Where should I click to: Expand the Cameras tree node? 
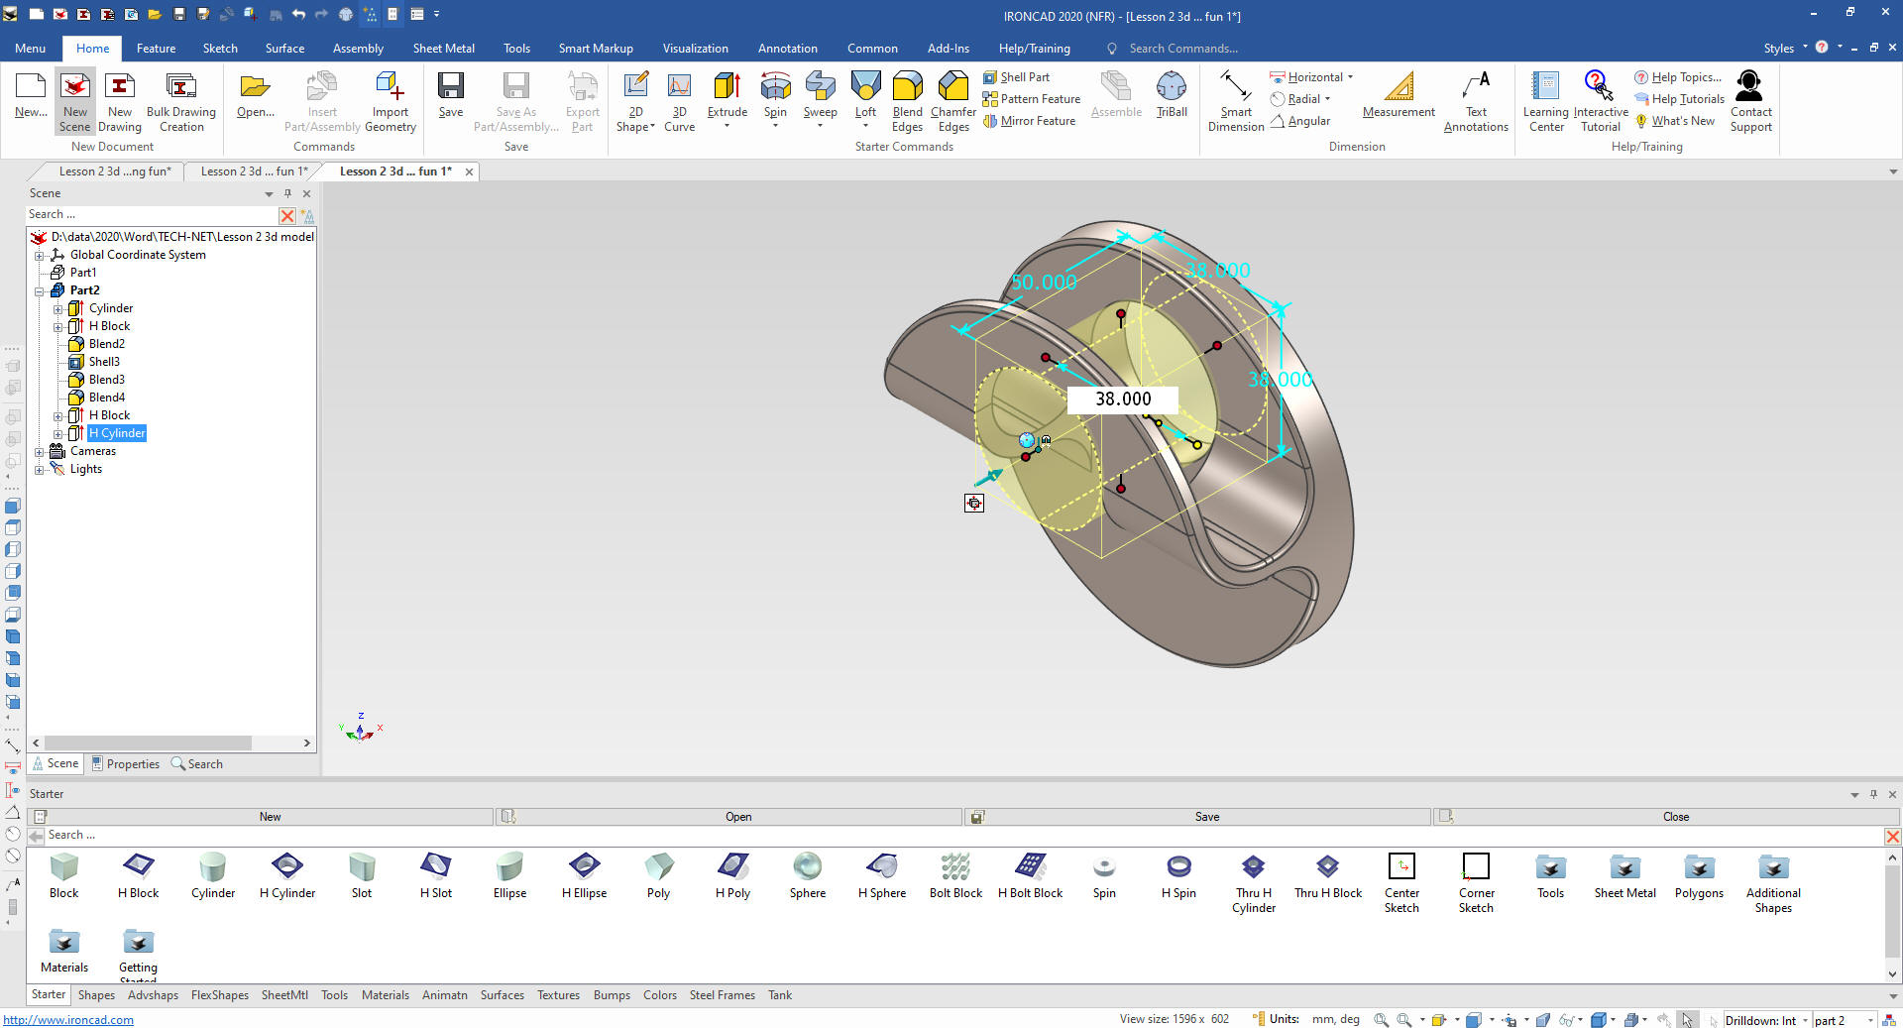(x=40, y=451)
